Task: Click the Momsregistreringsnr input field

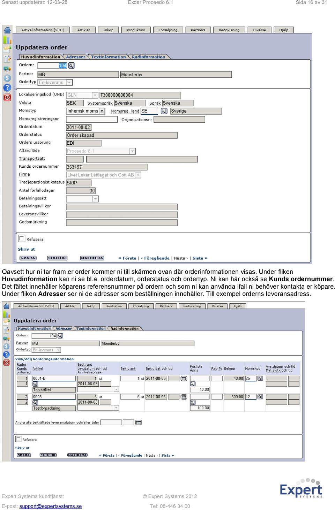Action: pos(92,119)
